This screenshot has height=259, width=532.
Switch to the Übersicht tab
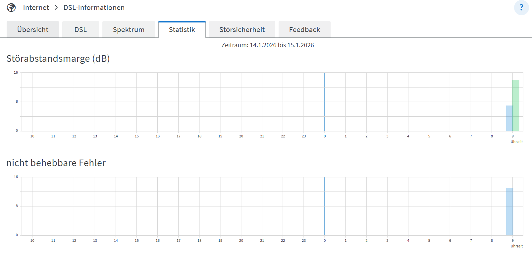tap(33, 30)
